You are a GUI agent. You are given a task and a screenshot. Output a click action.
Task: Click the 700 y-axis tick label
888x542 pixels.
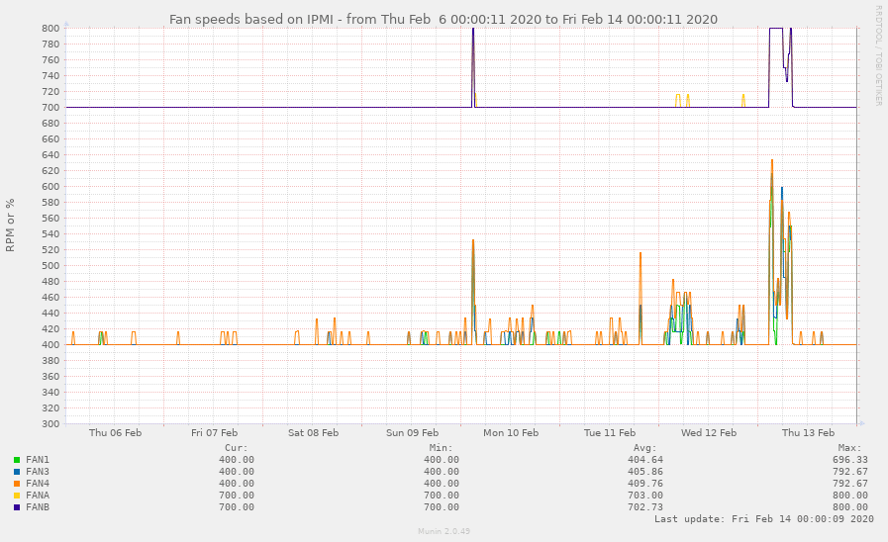pyautogui.click(x=50, y=108)
